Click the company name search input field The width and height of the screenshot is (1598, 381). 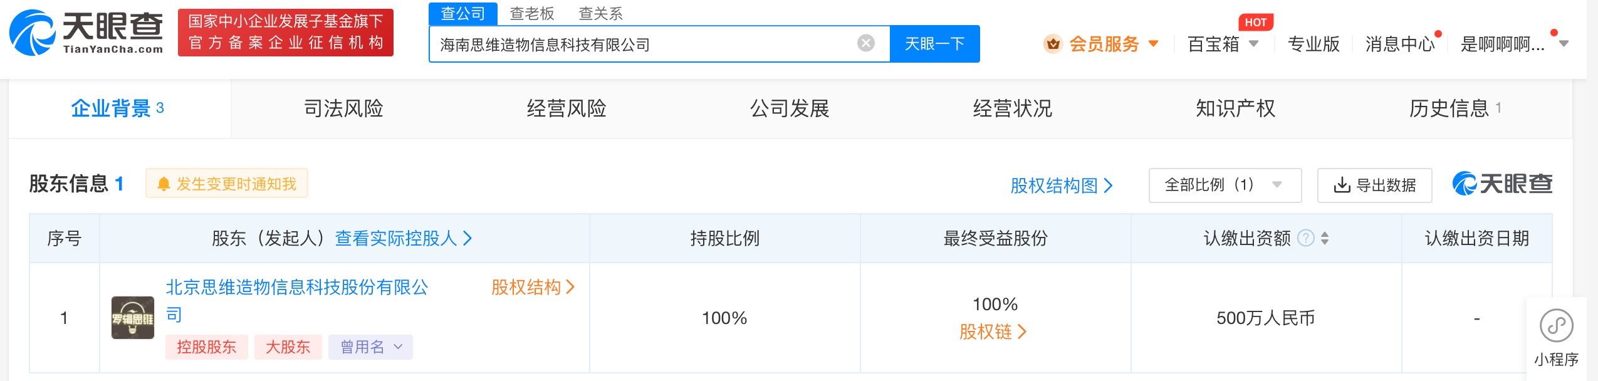(x=639, y=44)
